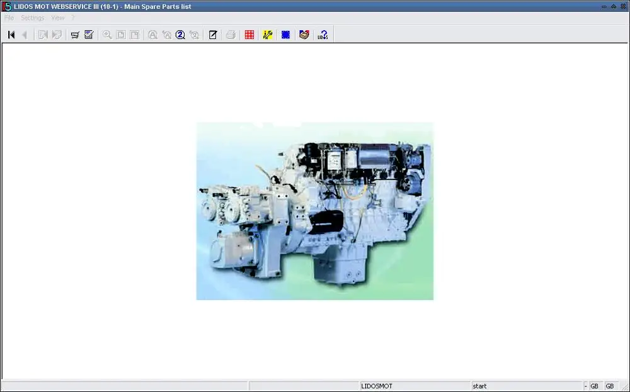
Task: Select the blue grid toolbar icon
Action: pyautogui.click(x=285, y=35)
